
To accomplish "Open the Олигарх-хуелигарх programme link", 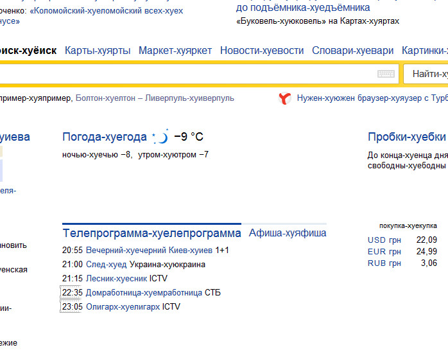I will coord(123,306).
